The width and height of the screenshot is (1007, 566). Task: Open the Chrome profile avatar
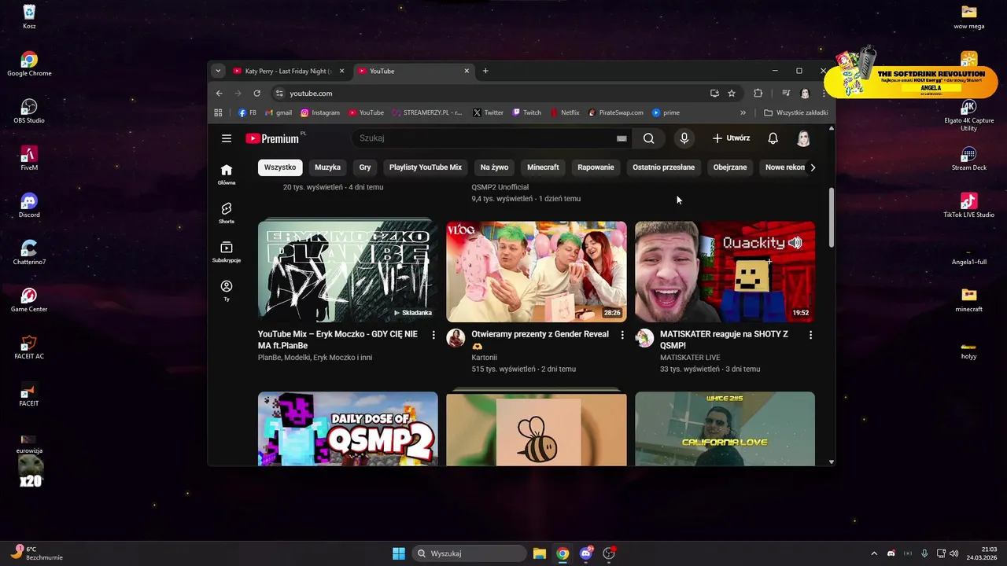coord(805,93)
